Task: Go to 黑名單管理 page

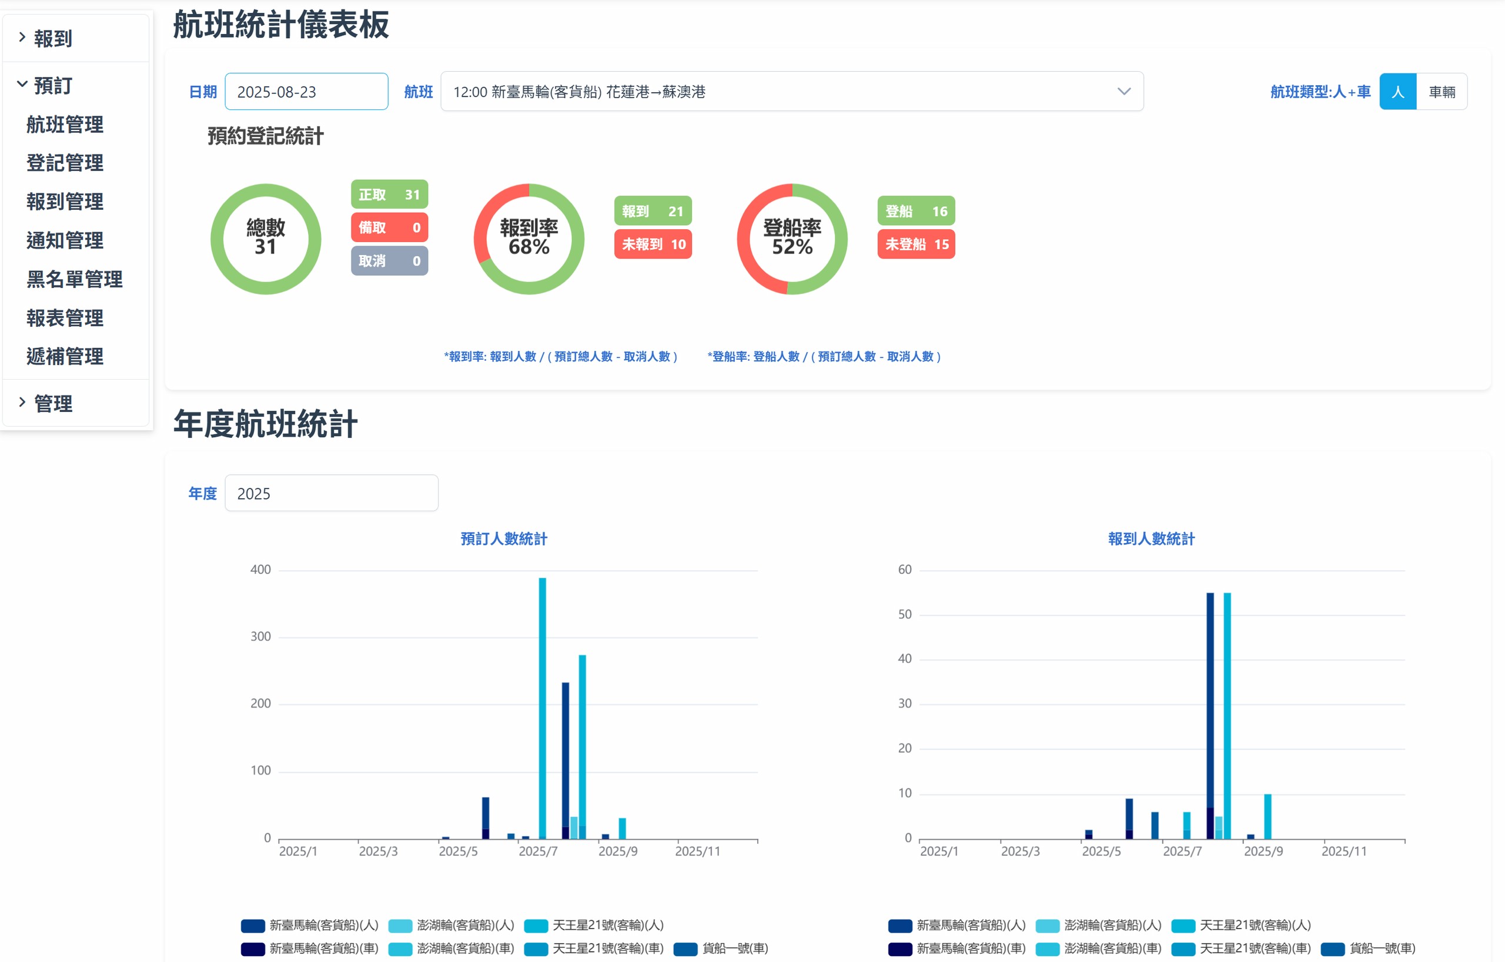Action: [75, 279]
